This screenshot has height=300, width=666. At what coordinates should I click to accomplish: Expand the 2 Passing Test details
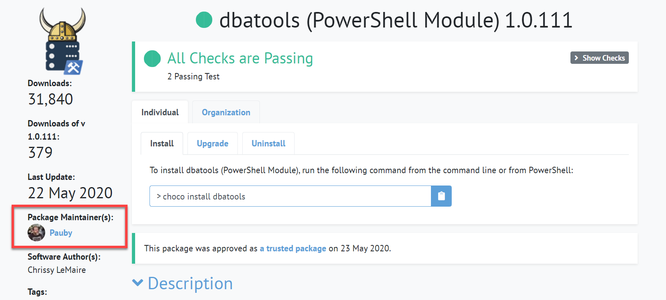coord(193,76)
